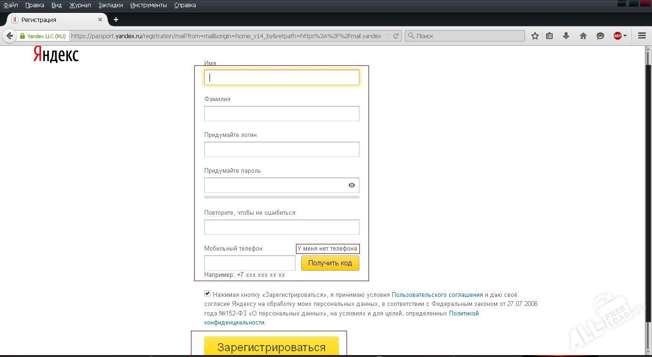This screenshot has width=652, height=357.
Task: Open the Закладки menu
Action: pos(110,5)
